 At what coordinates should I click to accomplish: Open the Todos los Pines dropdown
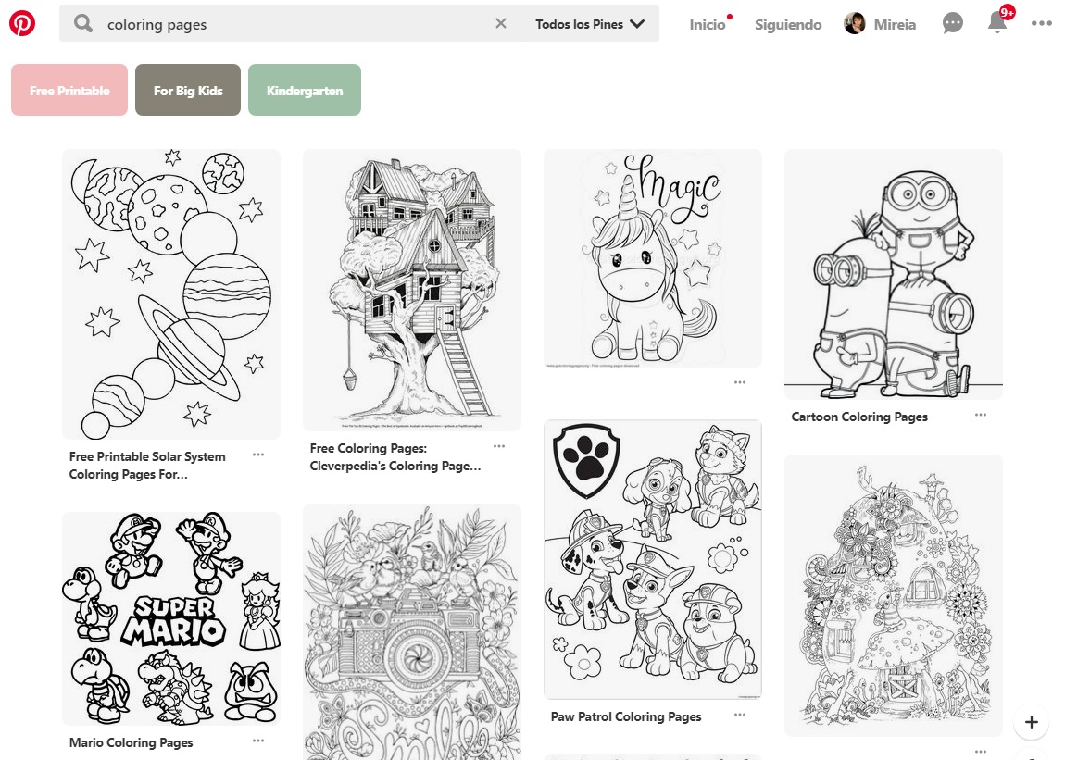(x=589, y=23)
